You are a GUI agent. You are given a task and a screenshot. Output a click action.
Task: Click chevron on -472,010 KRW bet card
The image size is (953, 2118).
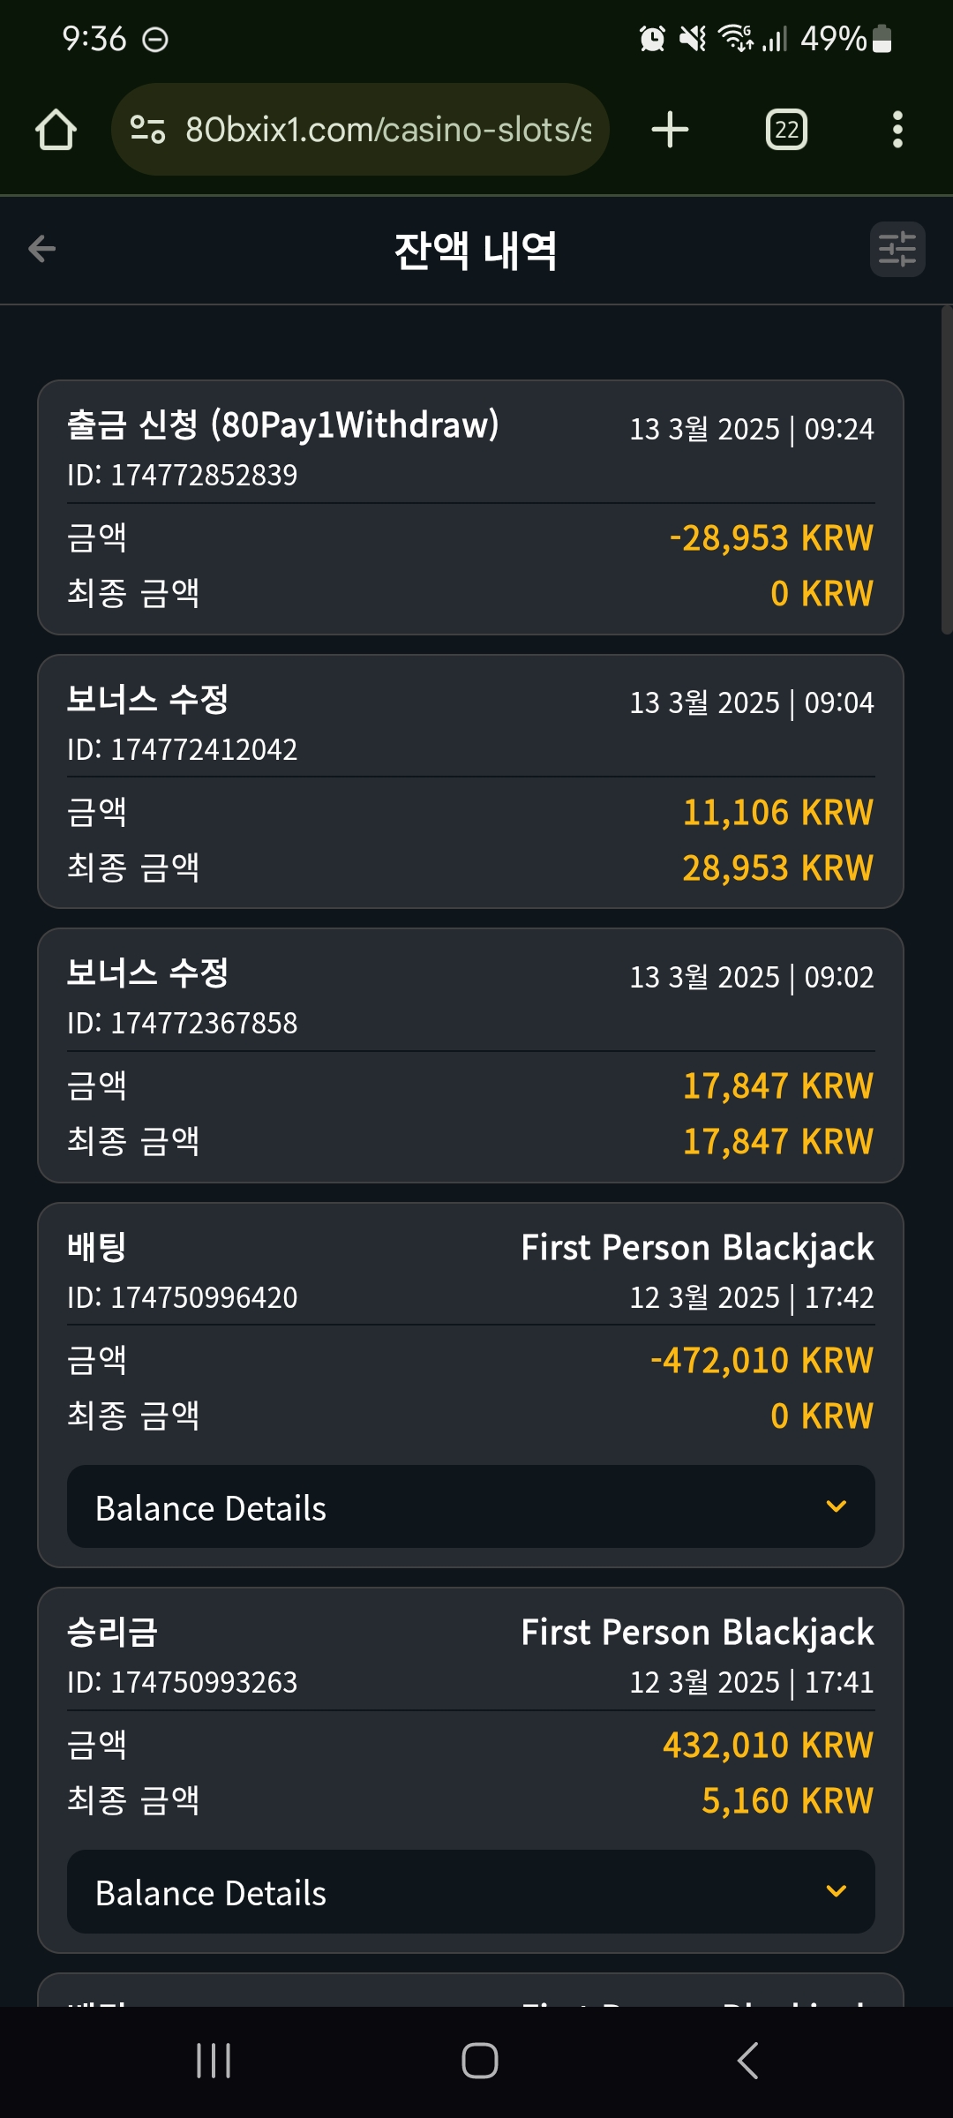[x=836, y=1506]
